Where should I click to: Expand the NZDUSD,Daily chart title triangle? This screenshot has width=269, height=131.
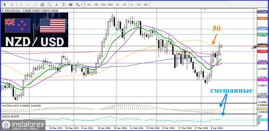[x=3, y=11]
